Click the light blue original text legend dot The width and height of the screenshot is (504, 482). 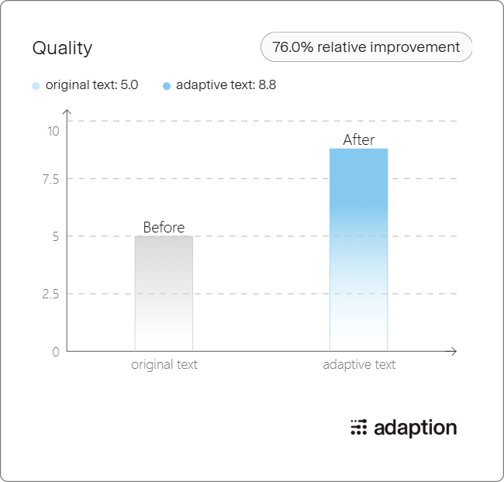click(x=36, y=86)
